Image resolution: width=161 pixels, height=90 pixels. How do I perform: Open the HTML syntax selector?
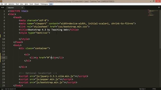click(x=154, y=89)
